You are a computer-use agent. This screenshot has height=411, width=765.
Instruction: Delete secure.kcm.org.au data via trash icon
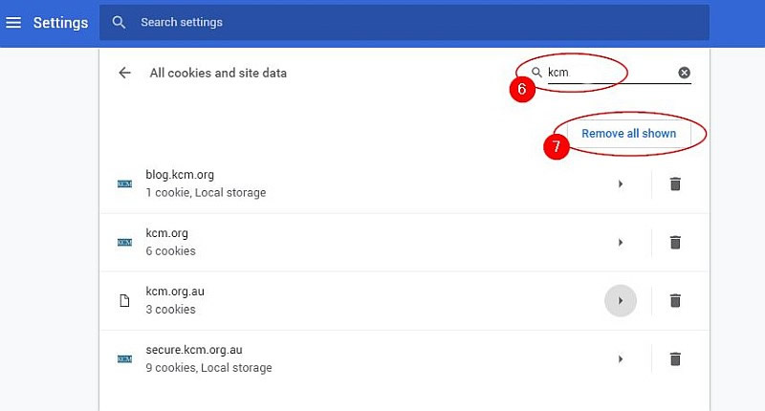pos(675,359)
